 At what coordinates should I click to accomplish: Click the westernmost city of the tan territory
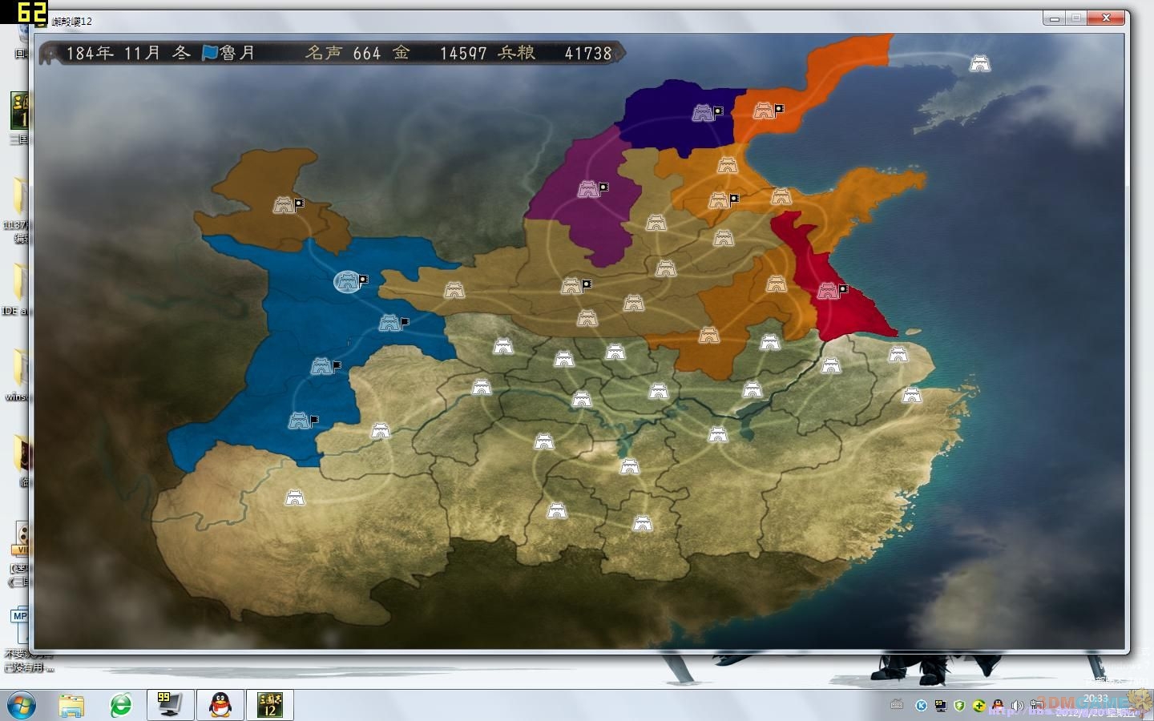(454, 290)
